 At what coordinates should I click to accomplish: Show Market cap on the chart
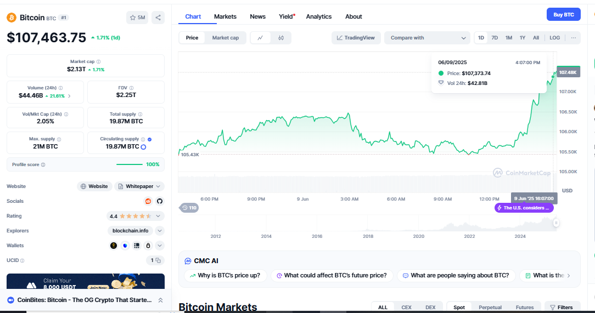pos(226,37)
